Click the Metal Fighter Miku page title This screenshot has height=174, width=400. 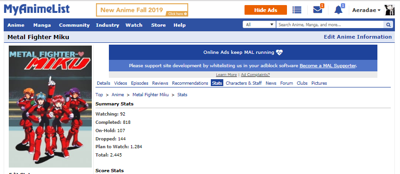(38, 37)
